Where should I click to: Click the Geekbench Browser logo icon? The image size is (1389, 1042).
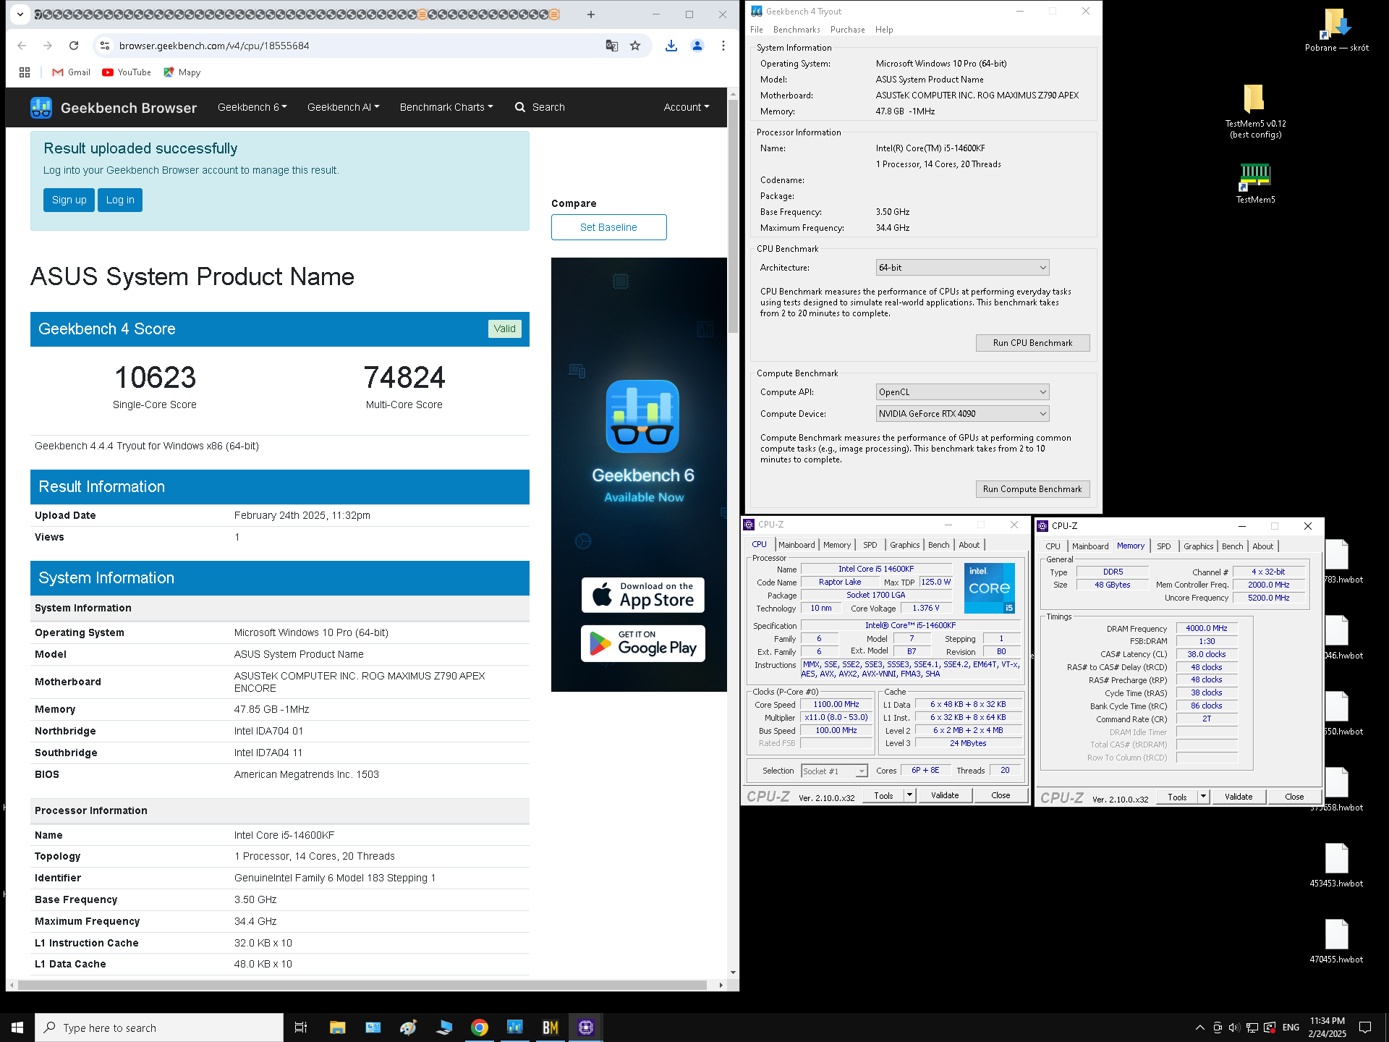41,107
